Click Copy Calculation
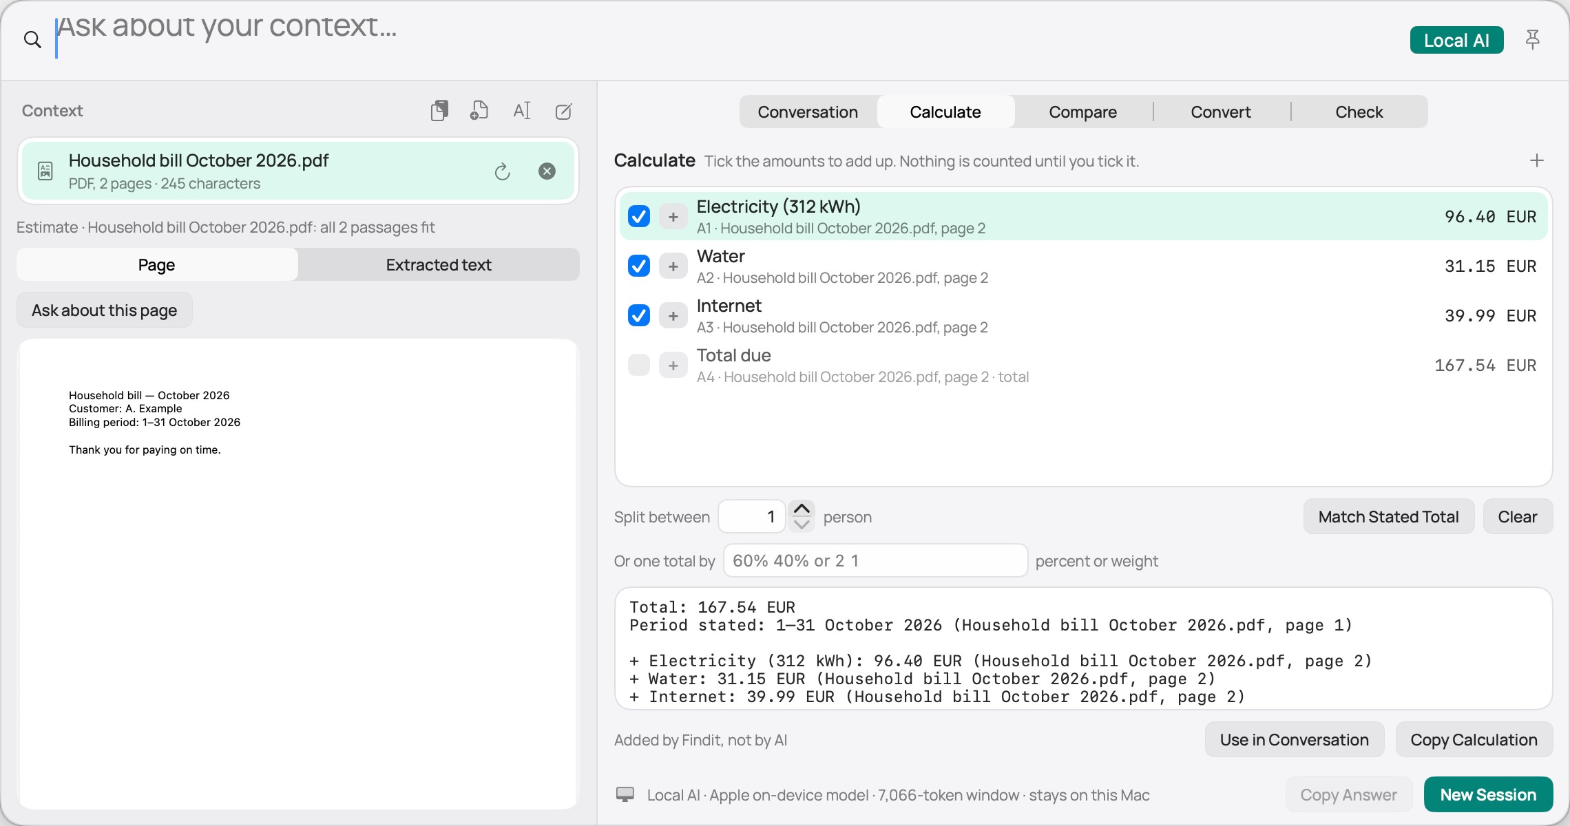The width and height of the screenshot is (1570, 826). 1474,740
